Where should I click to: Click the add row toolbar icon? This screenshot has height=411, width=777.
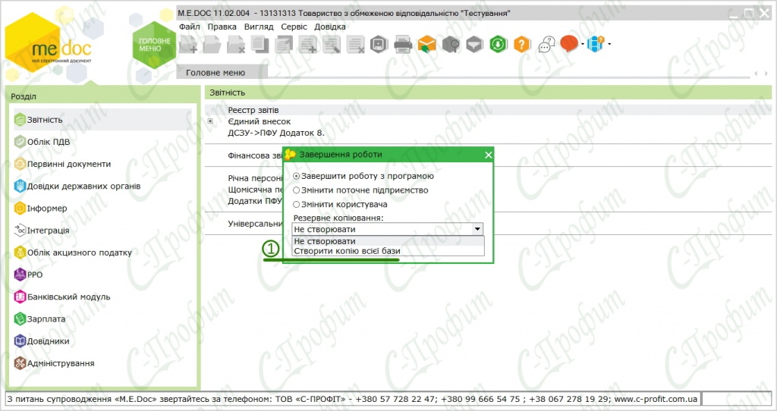(x=308, y=45)
